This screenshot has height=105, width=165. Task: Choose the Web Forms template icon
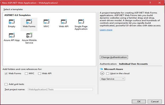[29, 21]
